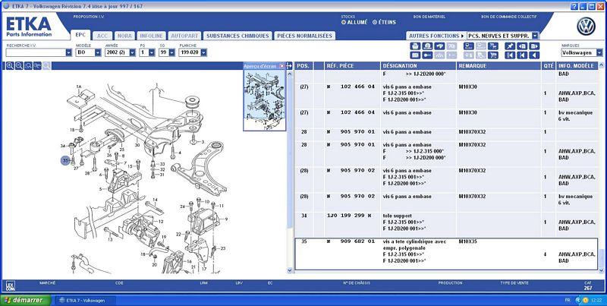Open the PCS. NEUVES ET SUPPR. dropdown
Screen dimensions: 607x306
[x=535, y=36]
